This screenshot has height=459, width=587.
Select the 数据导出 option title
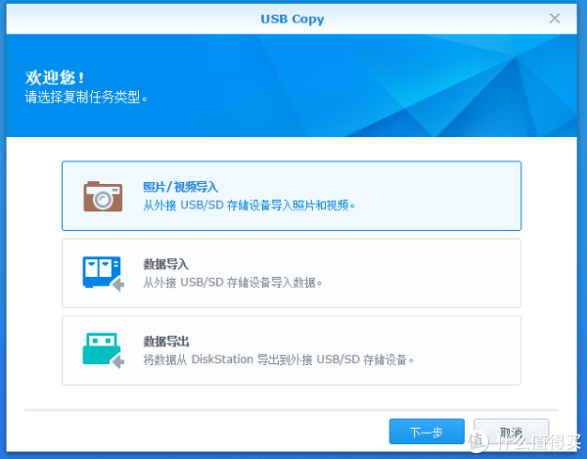click(x=165, y=342)
